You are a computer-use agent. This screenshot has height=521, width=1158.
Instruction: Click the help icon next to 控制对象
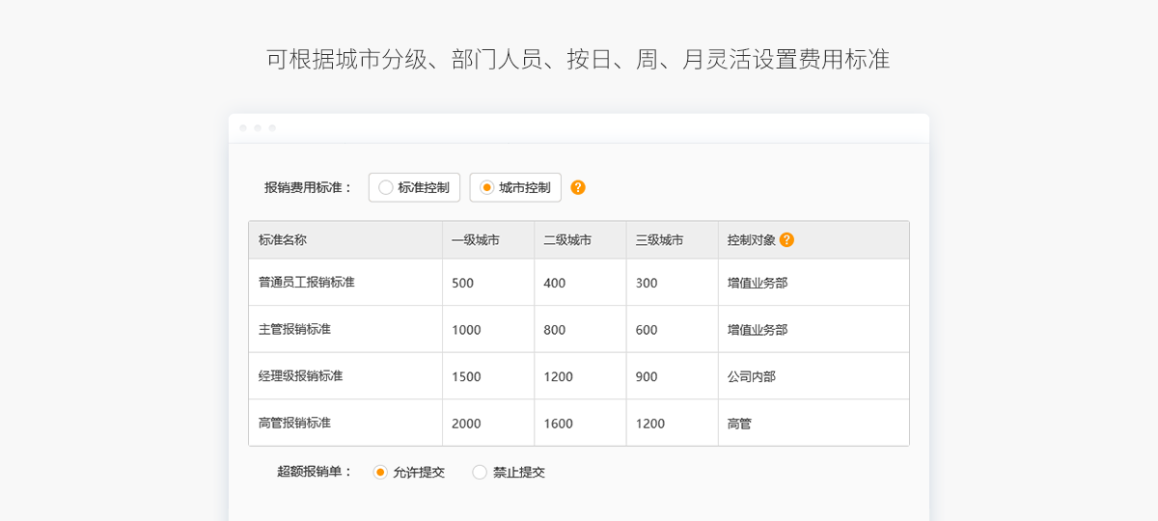786,240
